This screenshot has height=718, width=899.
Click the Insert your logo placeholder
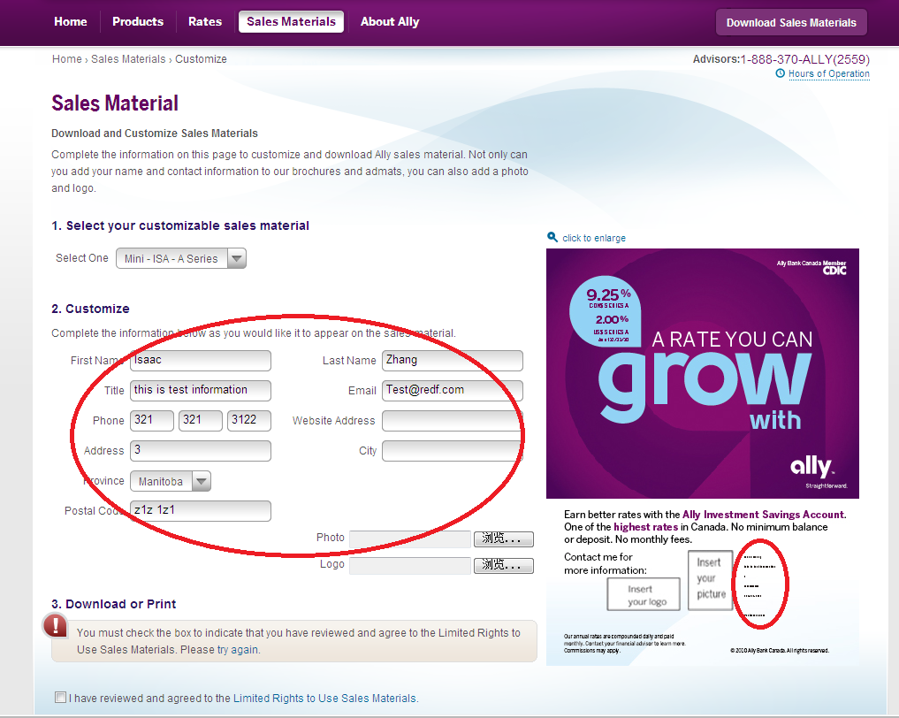pyautogui.click(x=644, y=594)
